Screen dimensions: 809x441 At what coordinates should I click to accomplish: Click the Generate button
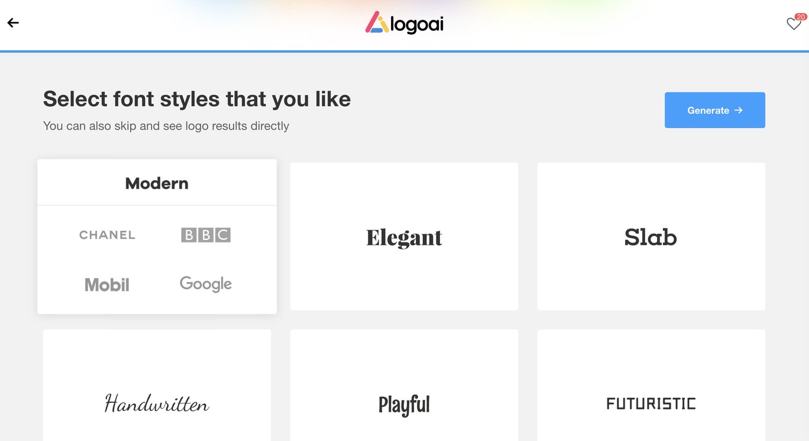point(715,110)
